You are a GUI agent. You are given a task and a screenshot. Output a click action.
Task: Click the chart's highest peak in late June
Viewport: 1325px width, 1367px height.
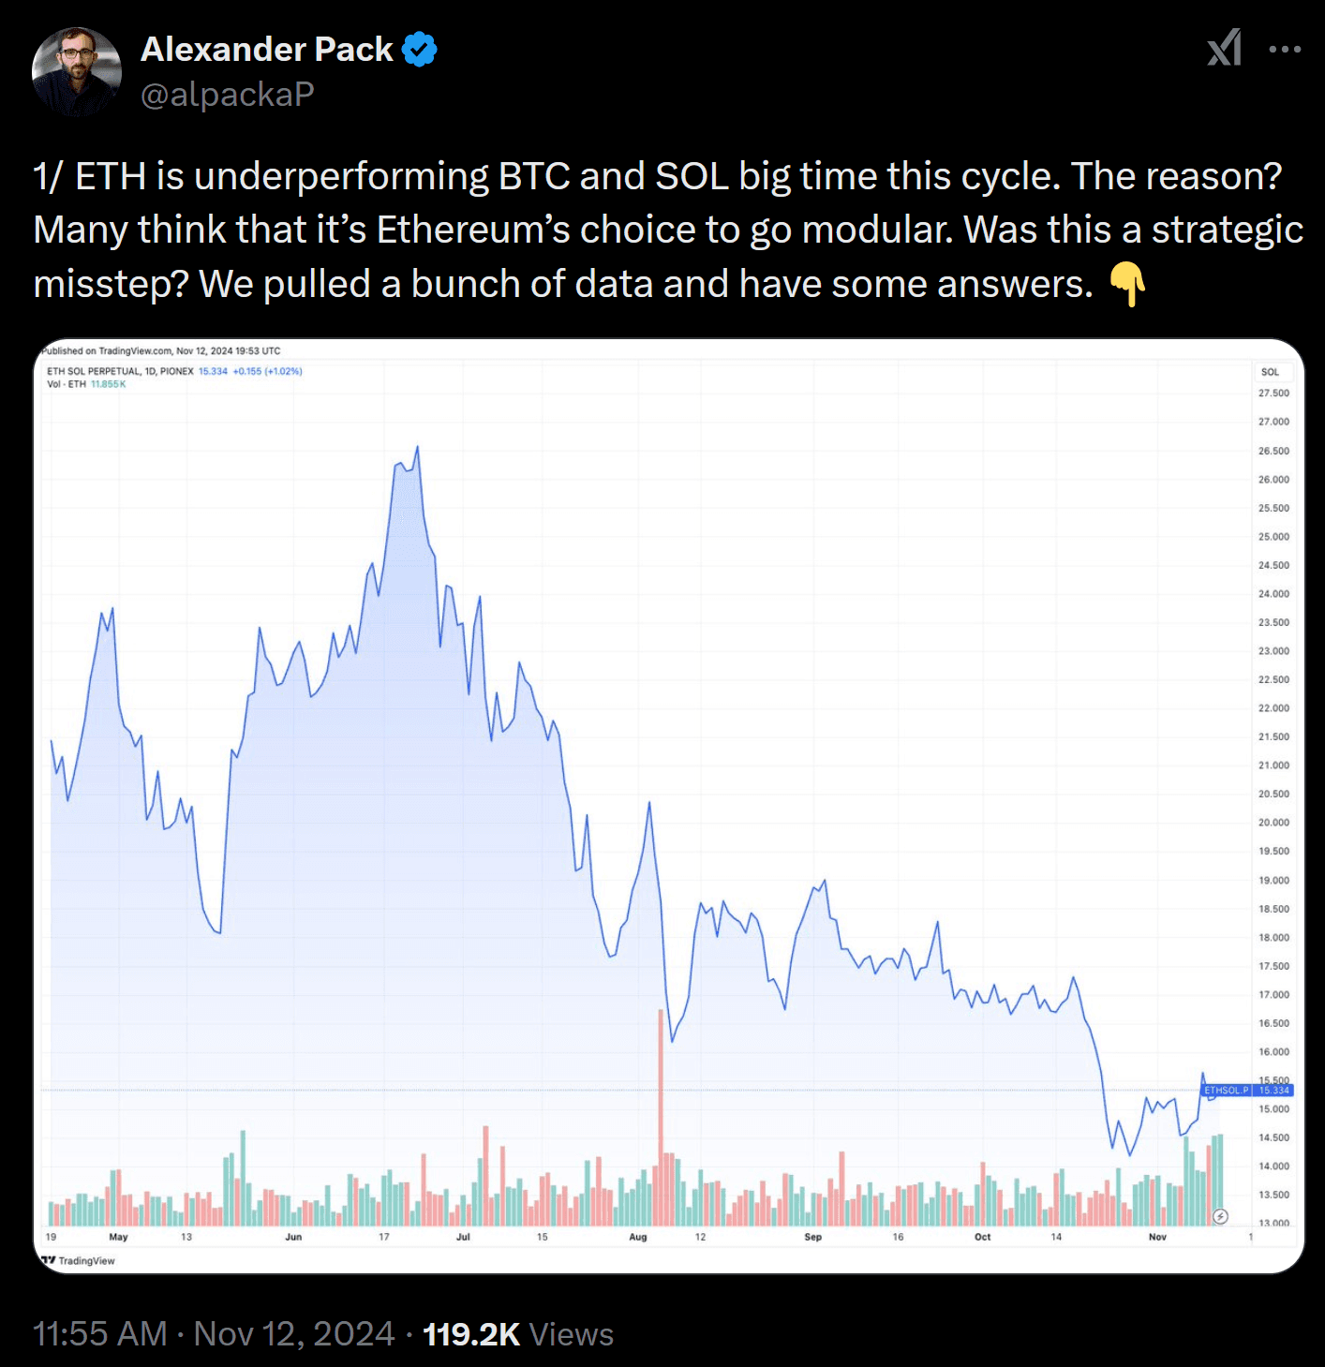point(417,448)
